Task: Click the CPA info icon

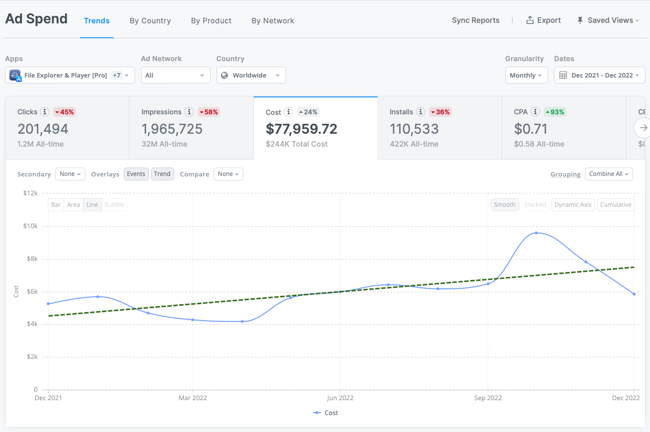Action: pyautogui.click(x=535, y=112)
